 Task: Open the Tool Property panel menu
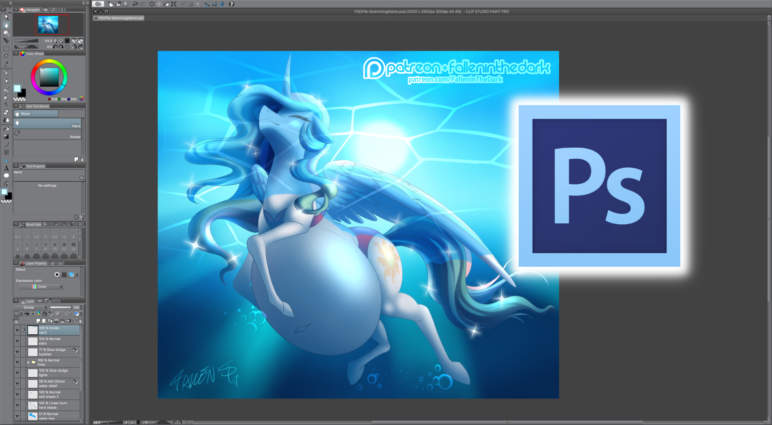click(16, 166)
